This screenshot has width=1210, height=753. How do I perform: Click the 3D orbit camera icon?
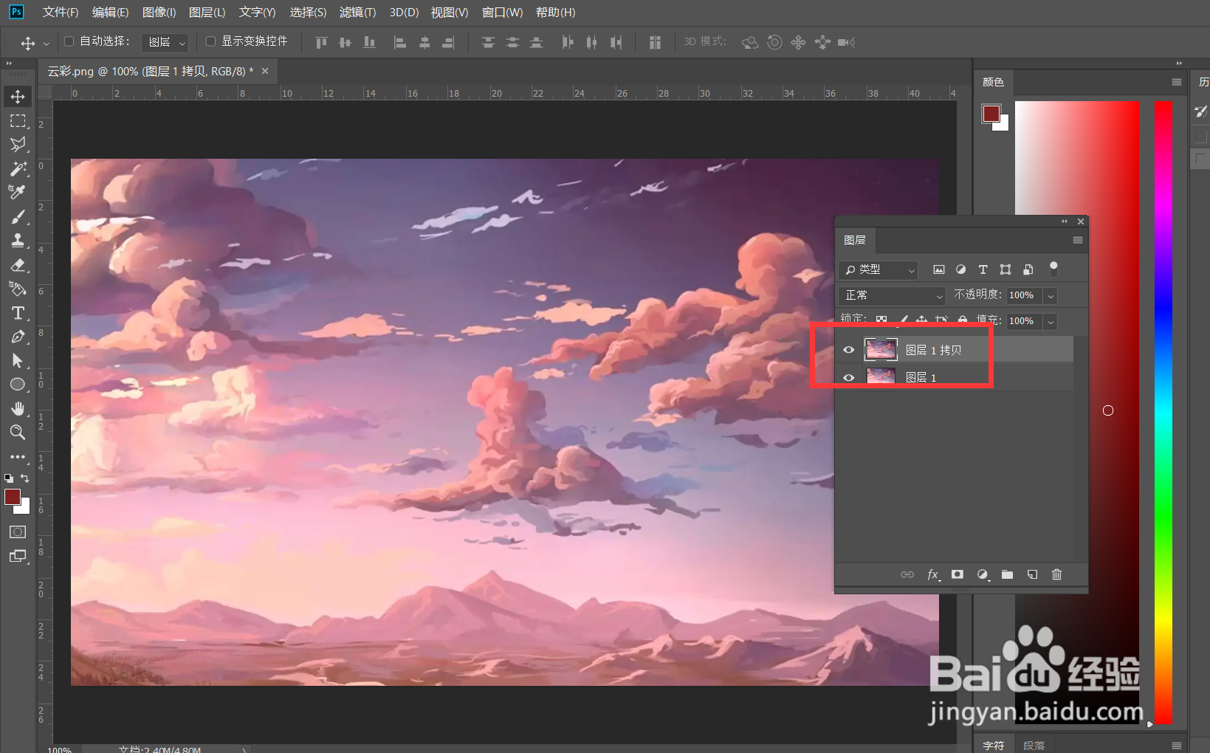(749, 42)
